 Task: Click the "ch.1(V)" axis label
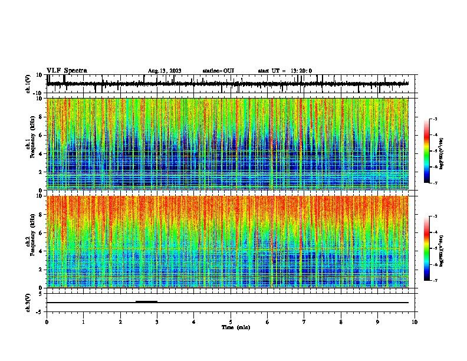[x=28, y=84]
